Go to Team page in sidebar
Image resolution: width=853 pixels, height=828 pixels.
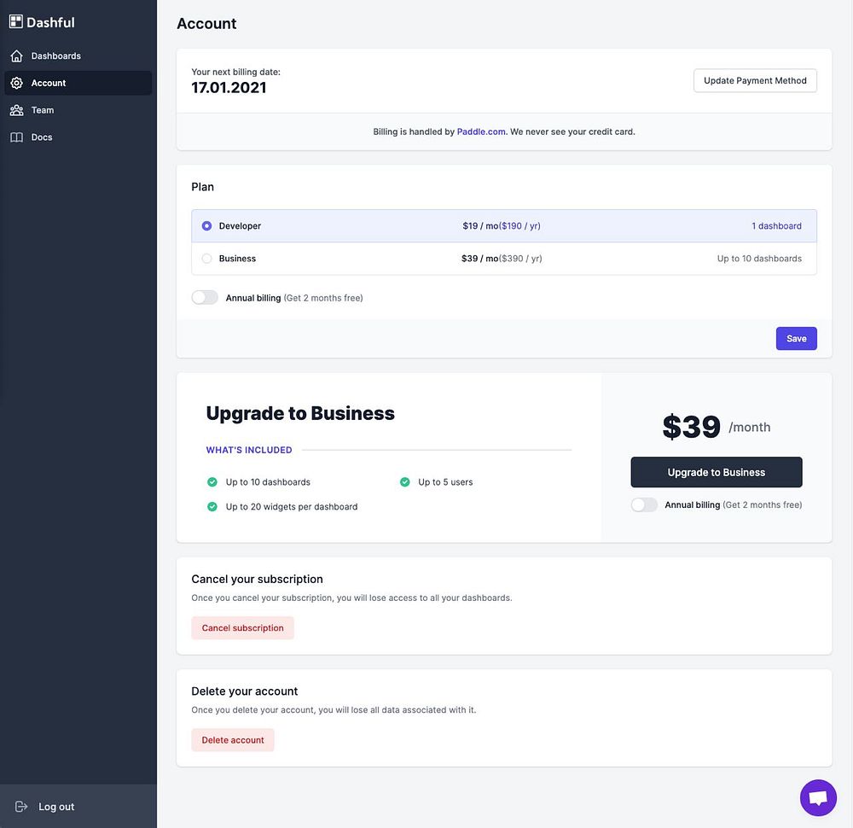click(x=78, y=110)
